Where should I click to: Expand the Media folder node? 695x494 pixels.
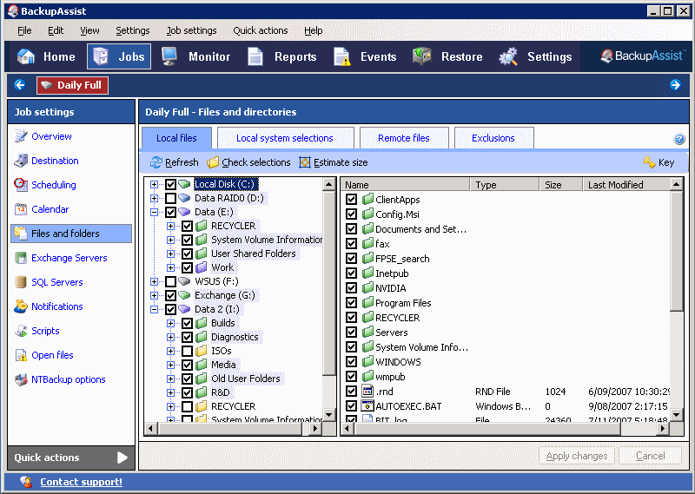[x=170, y=365]
